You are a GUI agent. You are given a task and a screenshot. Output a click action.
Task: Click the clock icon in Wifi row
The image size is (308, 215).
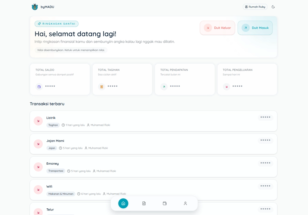click(79, 194)
